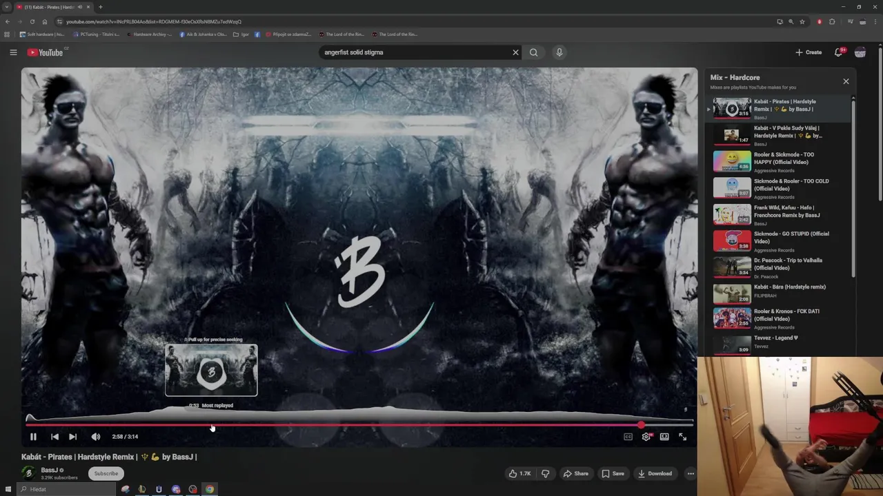The image size is (883, 496).
Task: Play Sickmode - GO STUPID official video
Action: coord(779,241)
